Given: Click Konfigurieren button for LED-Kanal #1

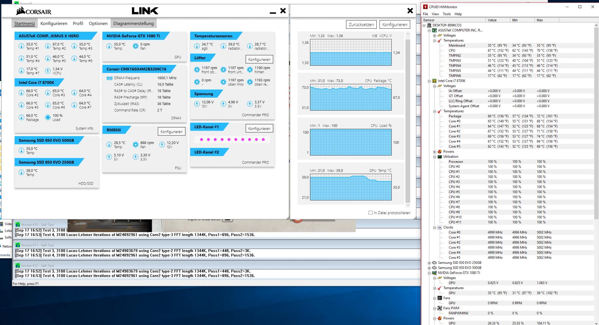Looking at the screenshot, I should (x=259, y=128).
